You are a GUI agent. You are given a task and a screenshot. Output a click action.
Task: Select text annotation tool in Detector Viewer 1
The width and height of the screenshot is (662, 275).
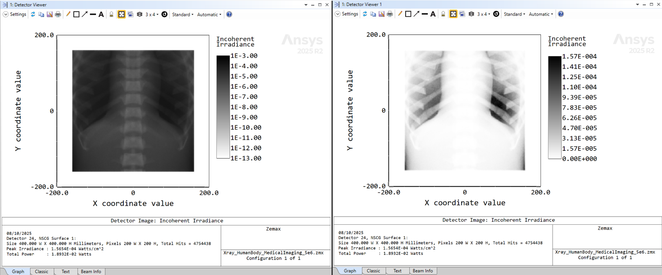point(433,14)
